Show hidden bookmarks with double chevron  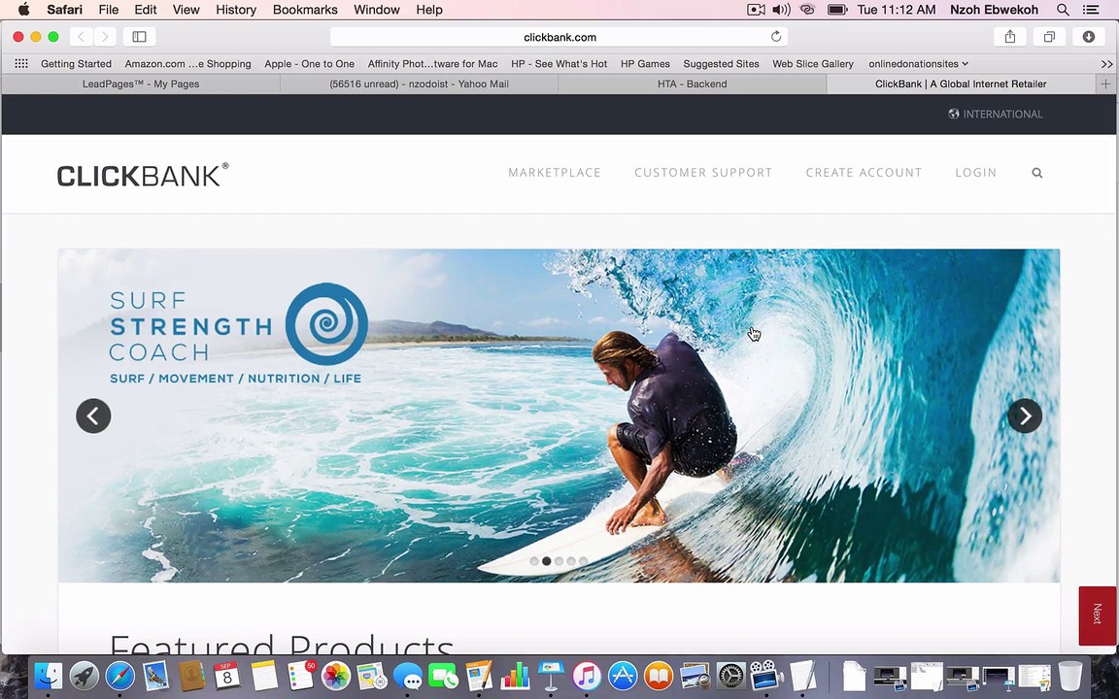[1107, 64]
